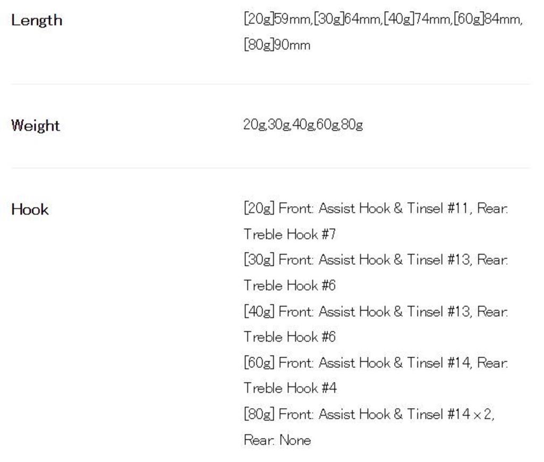Image resolution: width=544 pixels, height=462 pixels.
Task: Click Treble Hook #6 below the [30g] line
Action: coord(290,285)
